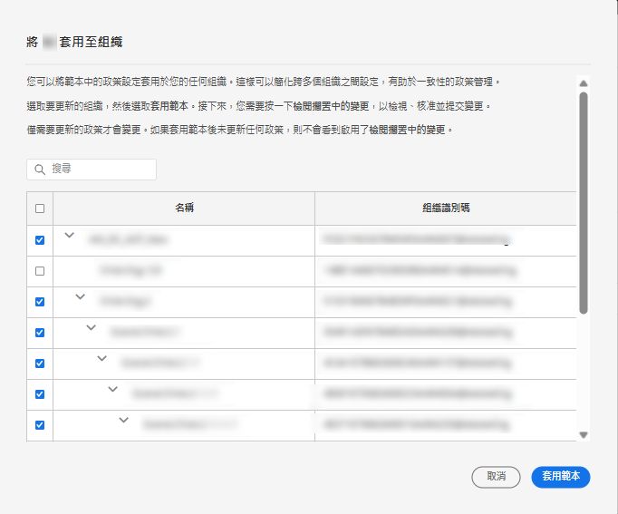Tick the select-all checkbox in the table header

click(x=40, y=209)
